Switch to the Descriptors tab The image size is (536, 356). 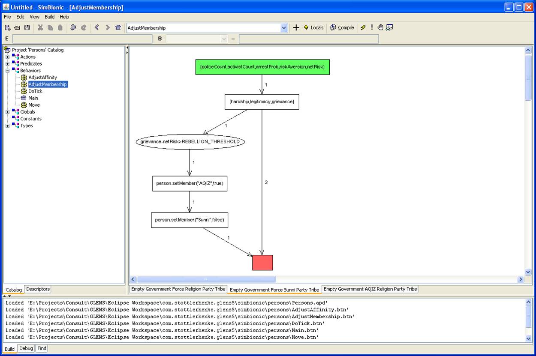38,289
